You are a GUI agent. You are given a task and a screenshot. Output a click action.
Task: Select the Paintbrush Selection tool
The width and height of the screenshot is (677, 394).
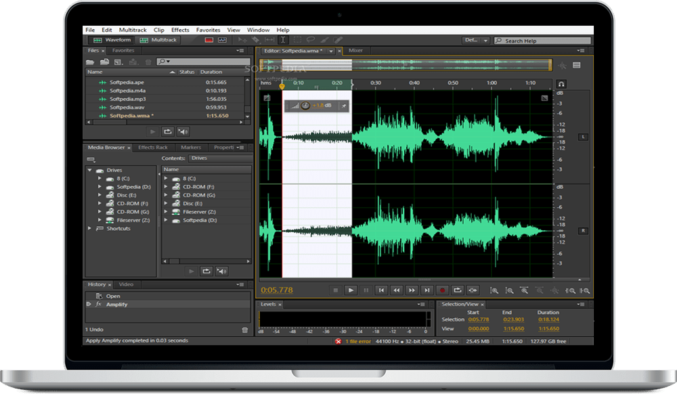(325, 40)
